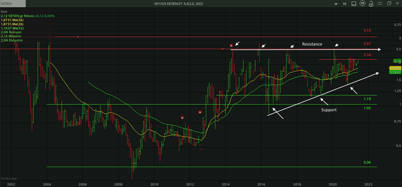Click the 2022 year label on time axis
Viewport: 402px width, 187px height.
(368, 184)
